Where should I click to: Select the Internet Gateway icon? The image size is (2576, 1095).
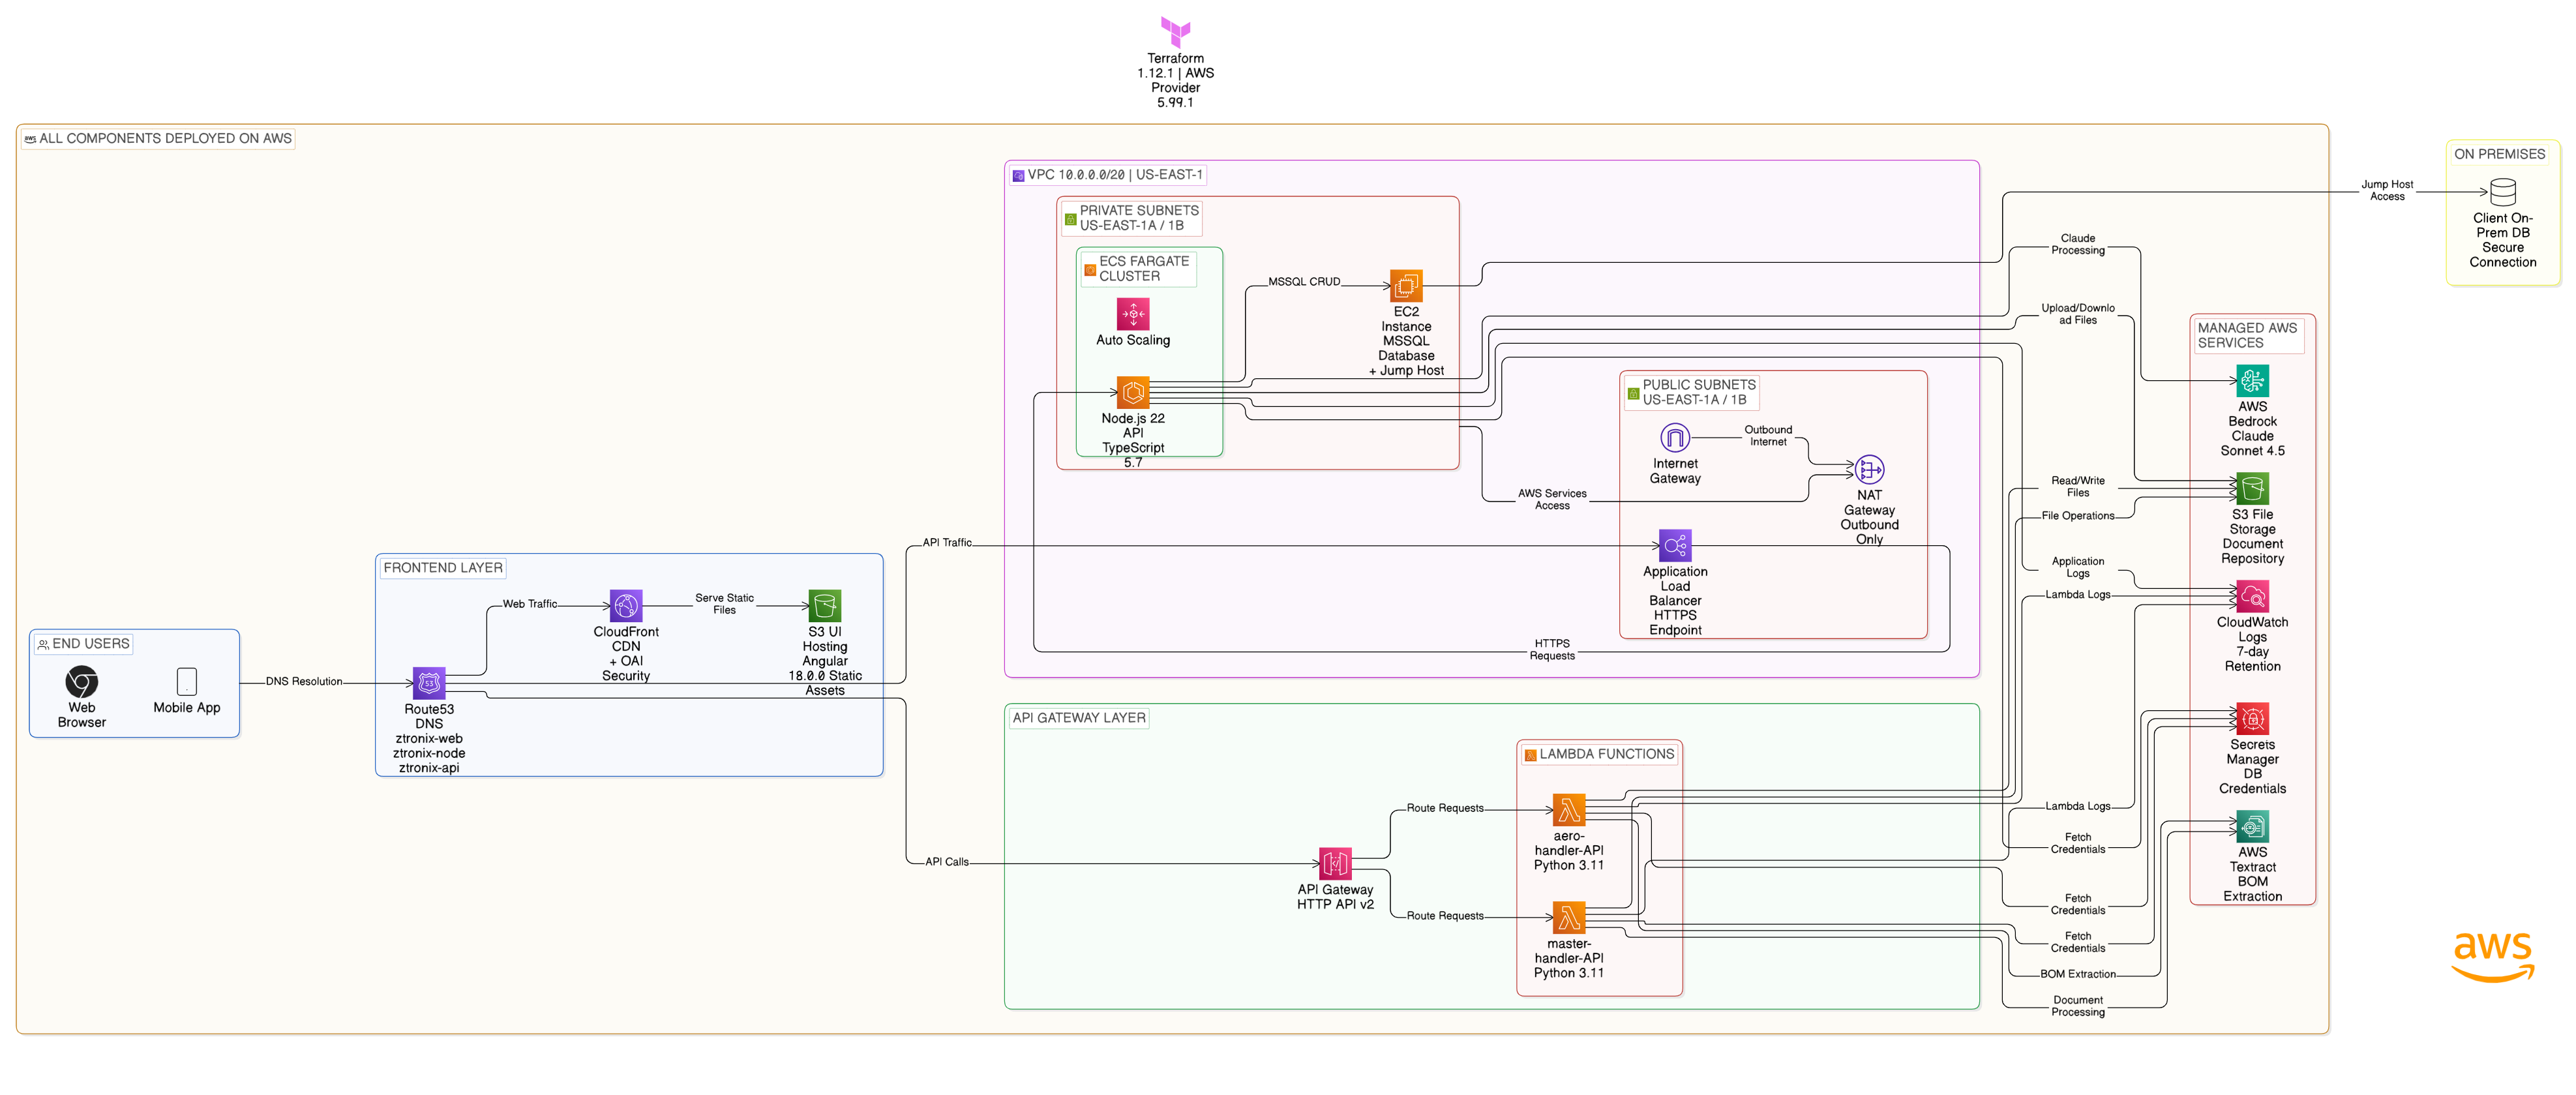1675,437
